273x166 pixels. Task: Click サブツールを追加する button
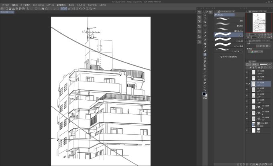point(229,57)
